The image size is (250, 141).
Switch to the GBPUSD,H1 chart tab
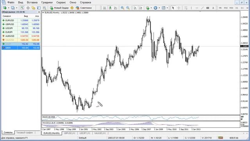click(x=70, y=133)
